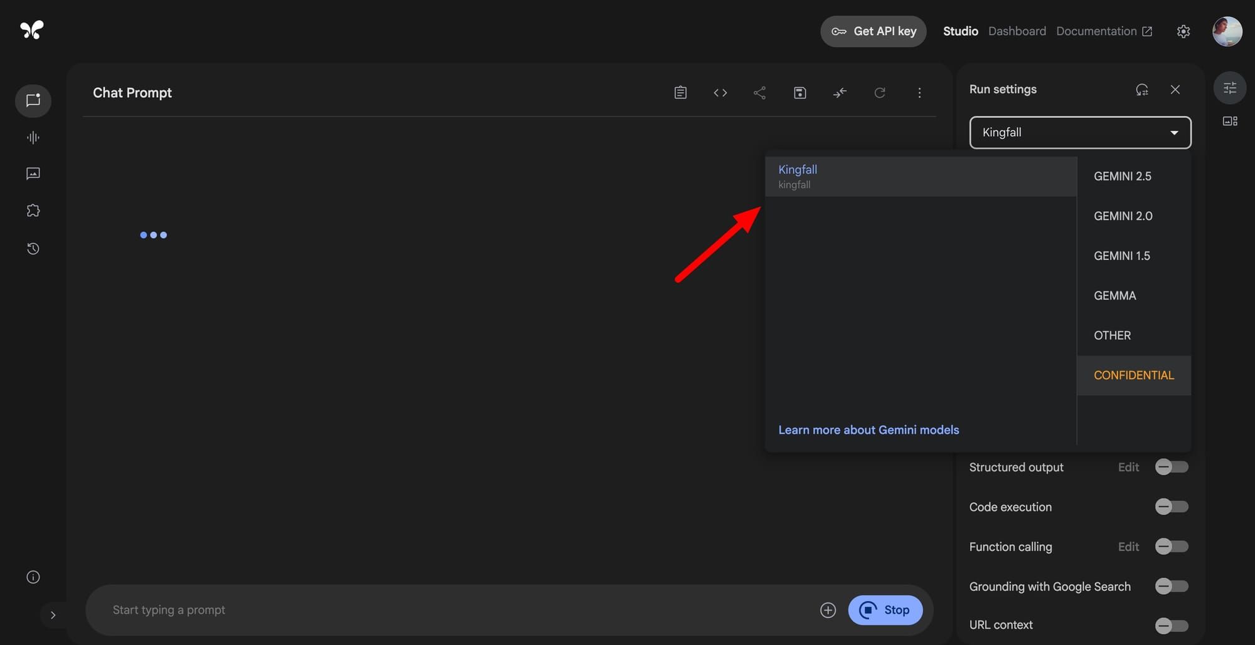Switch to the Dashboard tab
The height and width of the screenshot is (645, 1255).
1017,31
